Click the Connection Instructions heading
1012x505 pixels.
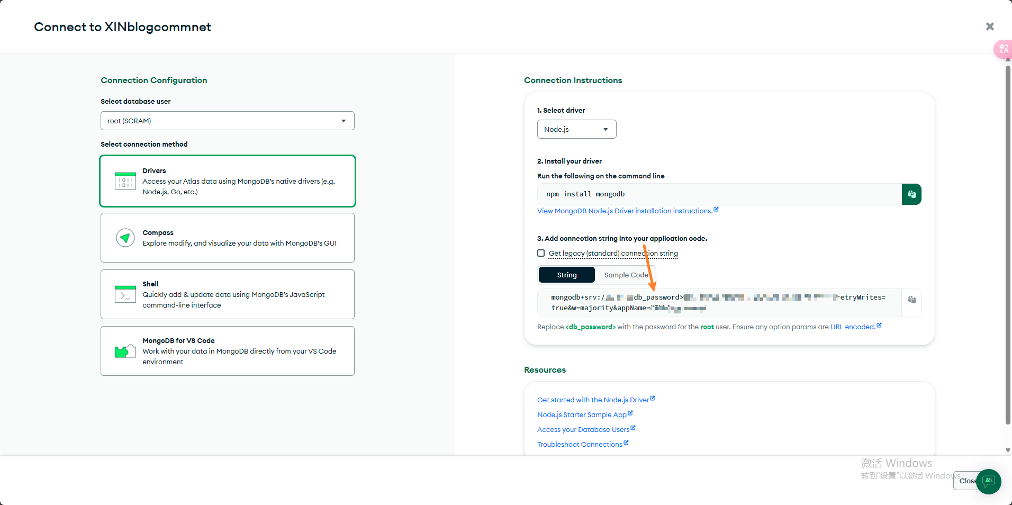[x=573, y=80]
